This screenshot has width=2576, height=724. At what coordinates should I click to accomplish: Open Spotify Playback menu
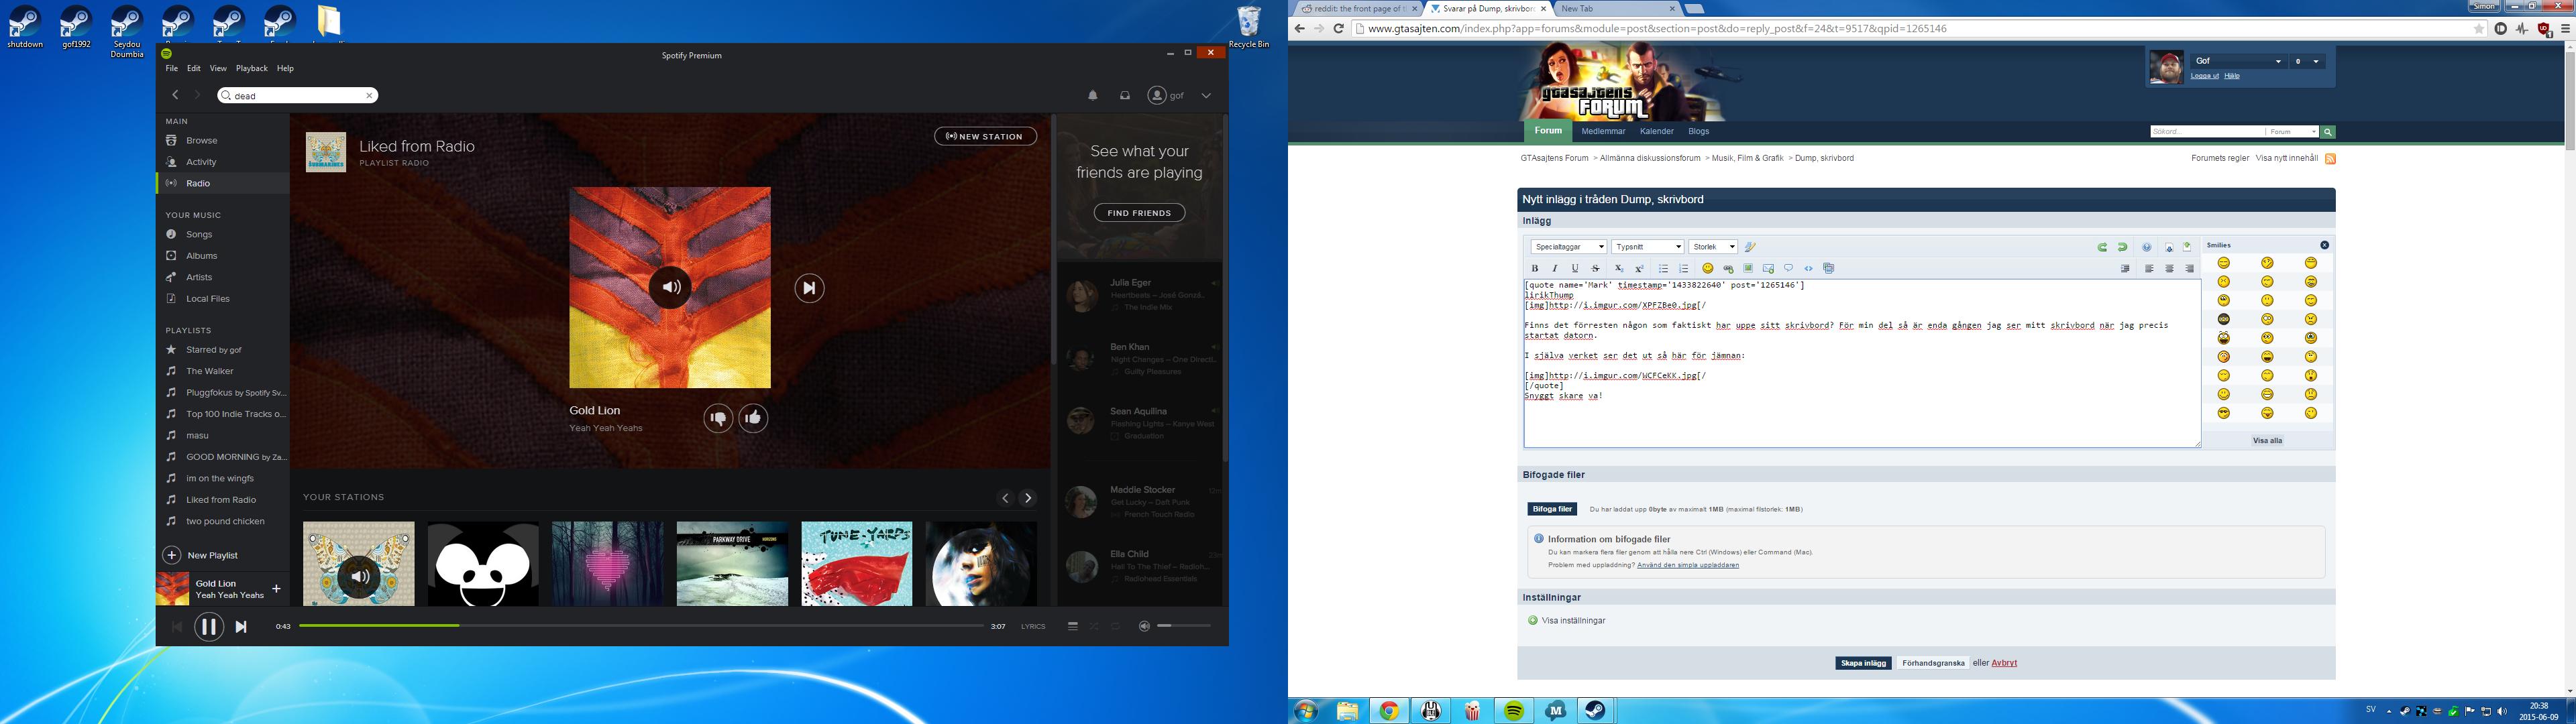coord(252,68)
